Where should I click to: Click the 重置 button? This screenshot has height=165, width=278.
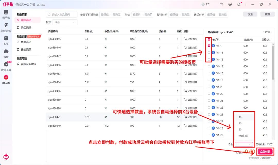[x=267, y=14]
